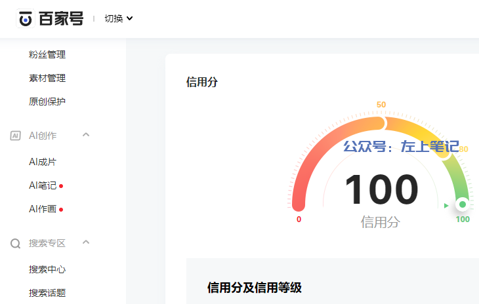Click the 信用分及信用等级 heading

(255, 288)
